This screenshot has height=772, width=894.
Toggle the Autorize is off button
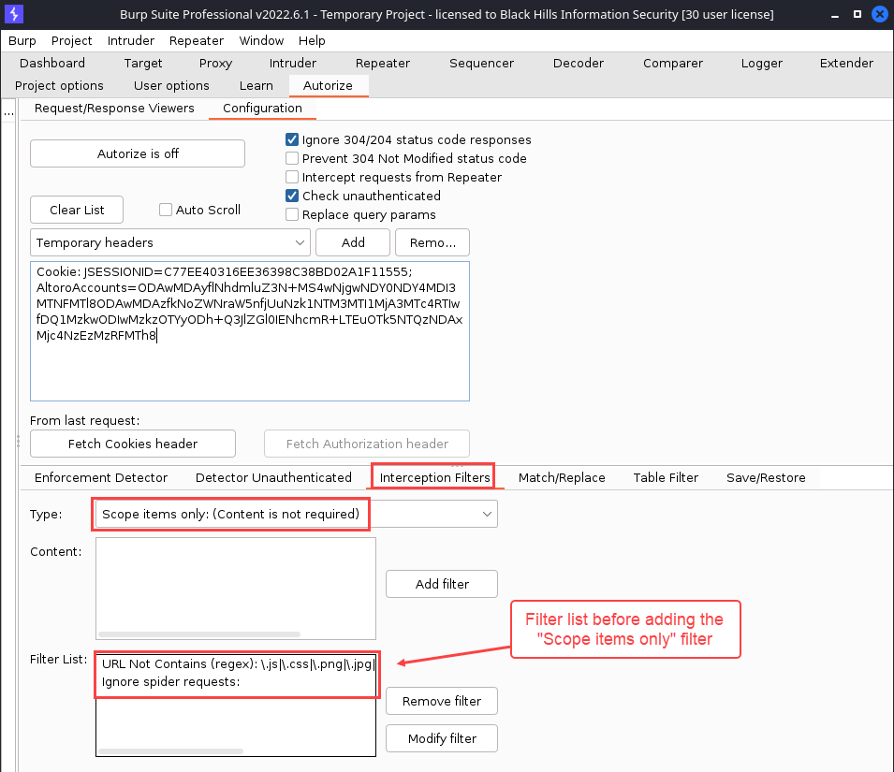click(x=138, y=153)
